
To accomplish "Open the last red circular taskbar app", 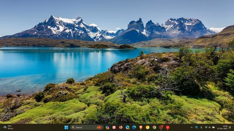I will click(x=168, y=127).
